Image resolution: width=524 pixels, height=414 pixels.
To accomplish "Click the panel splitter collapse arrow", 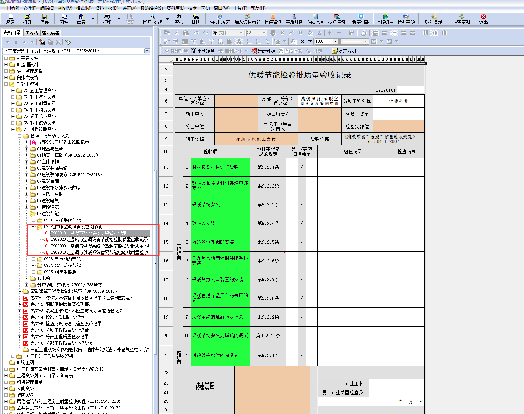I will coord(155,262).
